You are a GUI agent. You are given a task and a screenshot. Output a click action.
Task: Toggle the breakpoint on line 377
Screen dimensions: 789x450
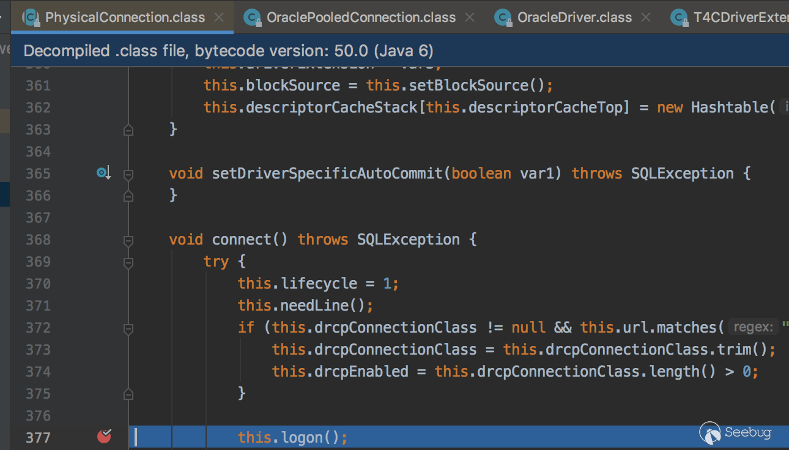click(105, 437)
